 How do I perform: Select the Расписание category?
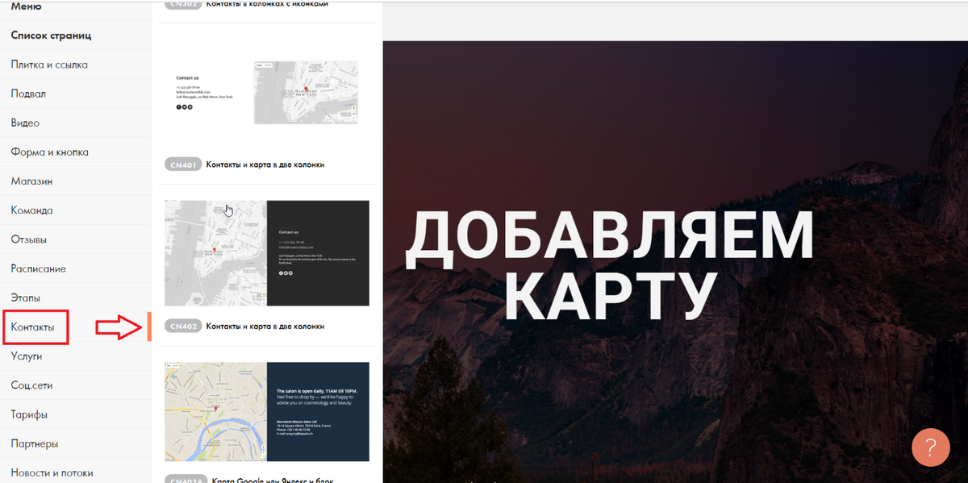[x=41, y=268]
